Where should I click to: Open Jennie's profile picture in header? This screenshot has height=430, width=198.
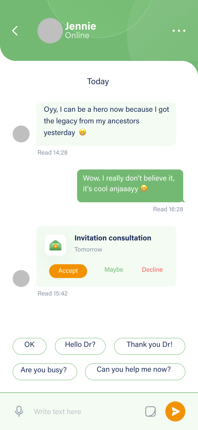[x=50, y=31]
